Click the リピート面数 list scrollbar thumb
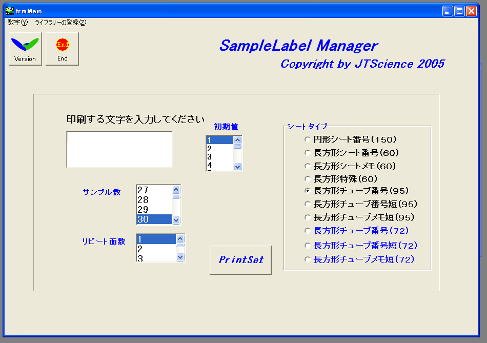This screenshot has width=487, height=343. [180, 245]
